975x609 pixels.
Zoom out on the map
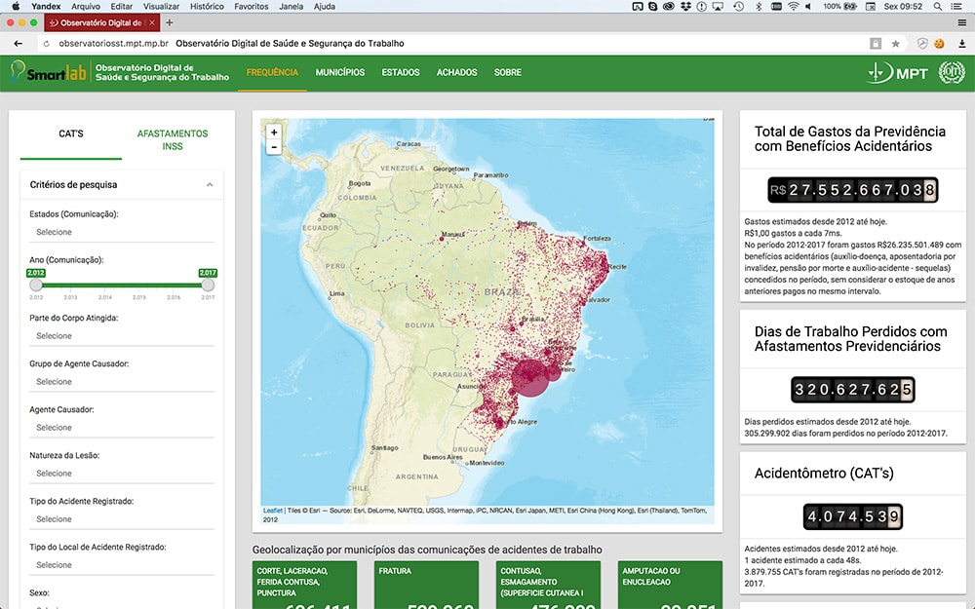(274, 147)
